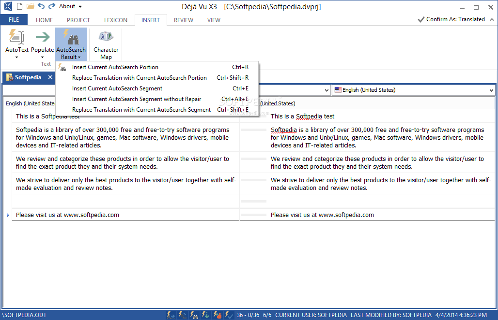This screenshot has height=320, width=498.
Task: Switch to the REVIEW ribbon tab
Action: coord(183,20)
